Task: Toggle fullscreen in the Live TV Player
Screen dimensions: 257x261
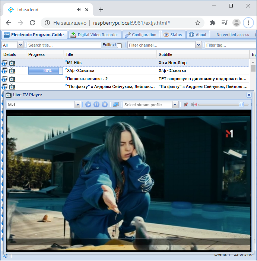Action: point(116,104)
